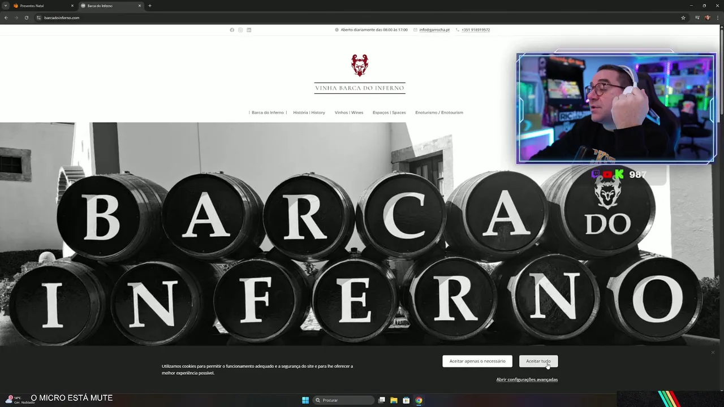Open the Barca do Inferno menu item
Screen dimensions: 724x407
tap(268, 112)
